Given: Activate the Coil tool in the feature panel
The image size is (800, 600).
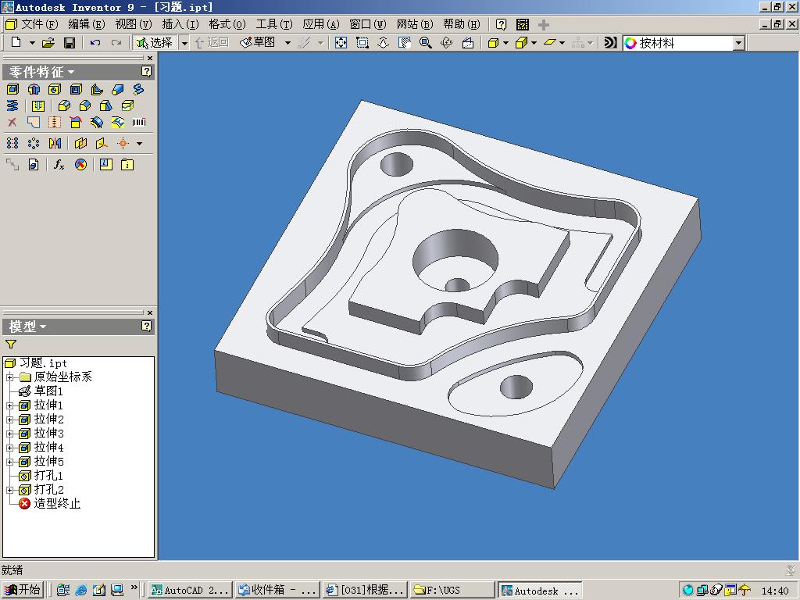Looking at the screenshot, I should pyautogui.click(x=12, y=105).
